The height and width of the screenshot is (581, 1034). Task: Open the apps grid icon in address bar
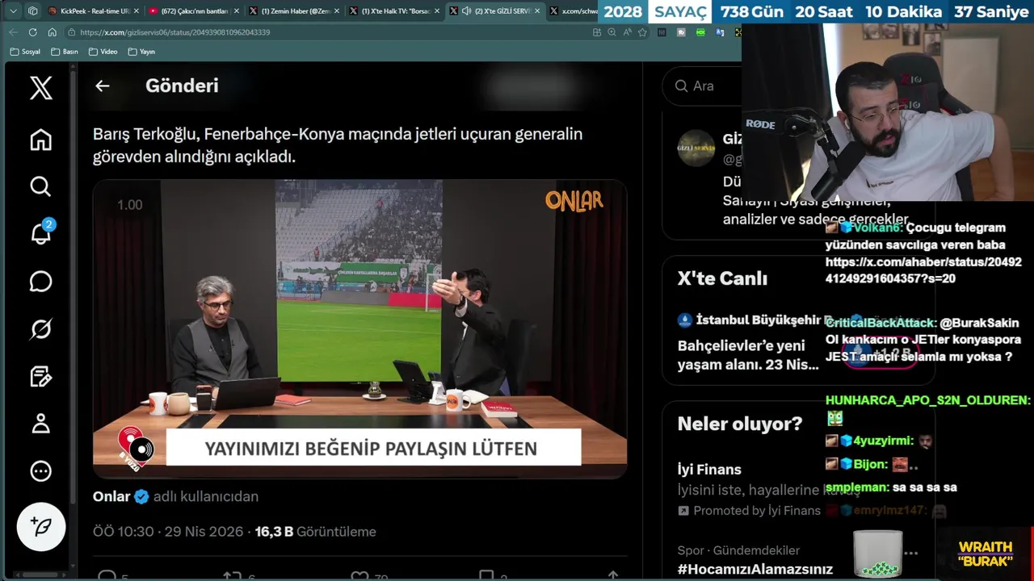(x=597, y=32)
